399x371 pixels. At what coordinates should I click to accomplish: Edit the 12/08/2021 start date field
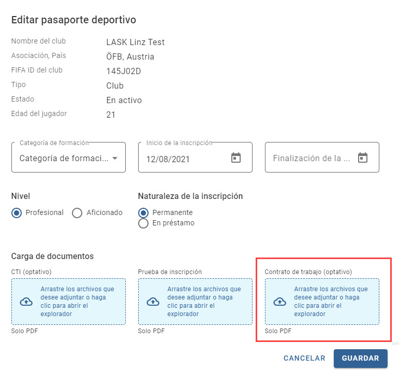tap(195, 157)
